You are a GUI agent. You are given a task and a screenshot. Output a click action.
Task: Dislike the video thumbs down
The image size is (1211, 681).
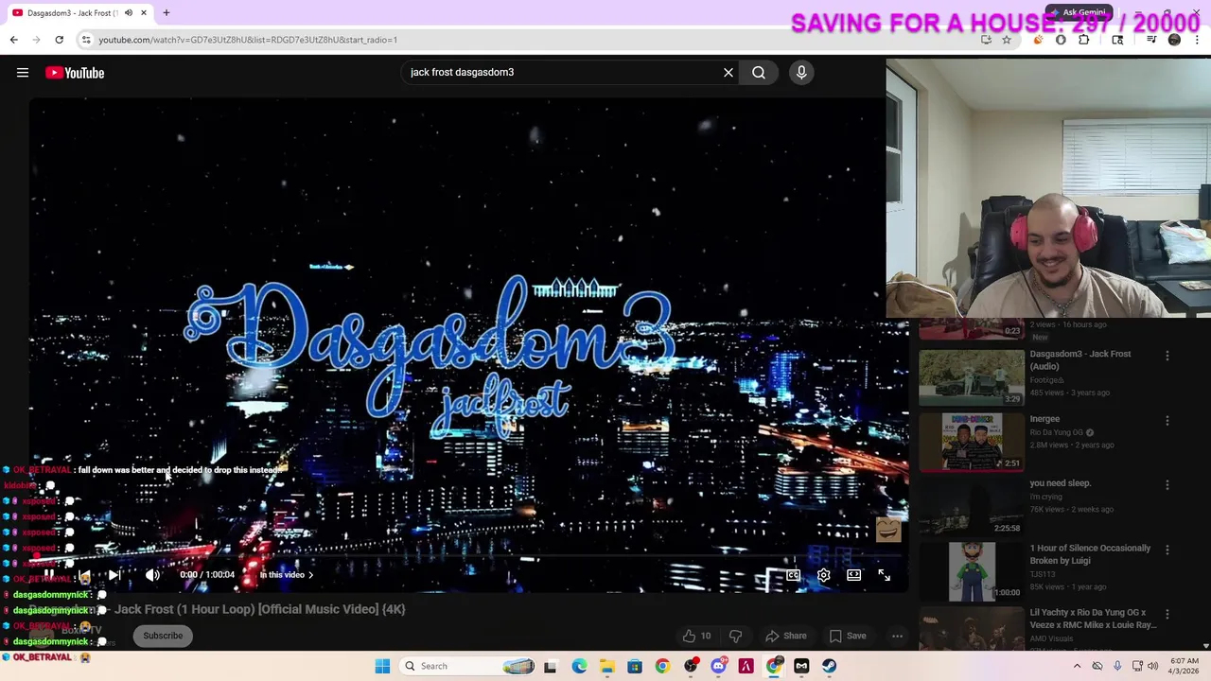pyautogui.click(x=735, y=636)
